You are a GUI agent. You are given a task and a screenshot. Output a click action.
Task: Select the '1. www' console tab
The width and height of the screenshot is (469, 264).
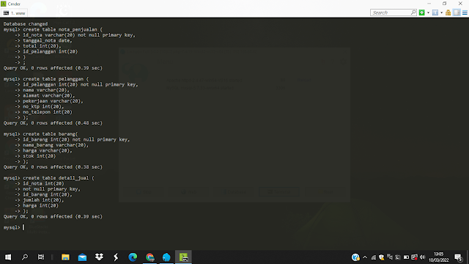tap(15, 13)
